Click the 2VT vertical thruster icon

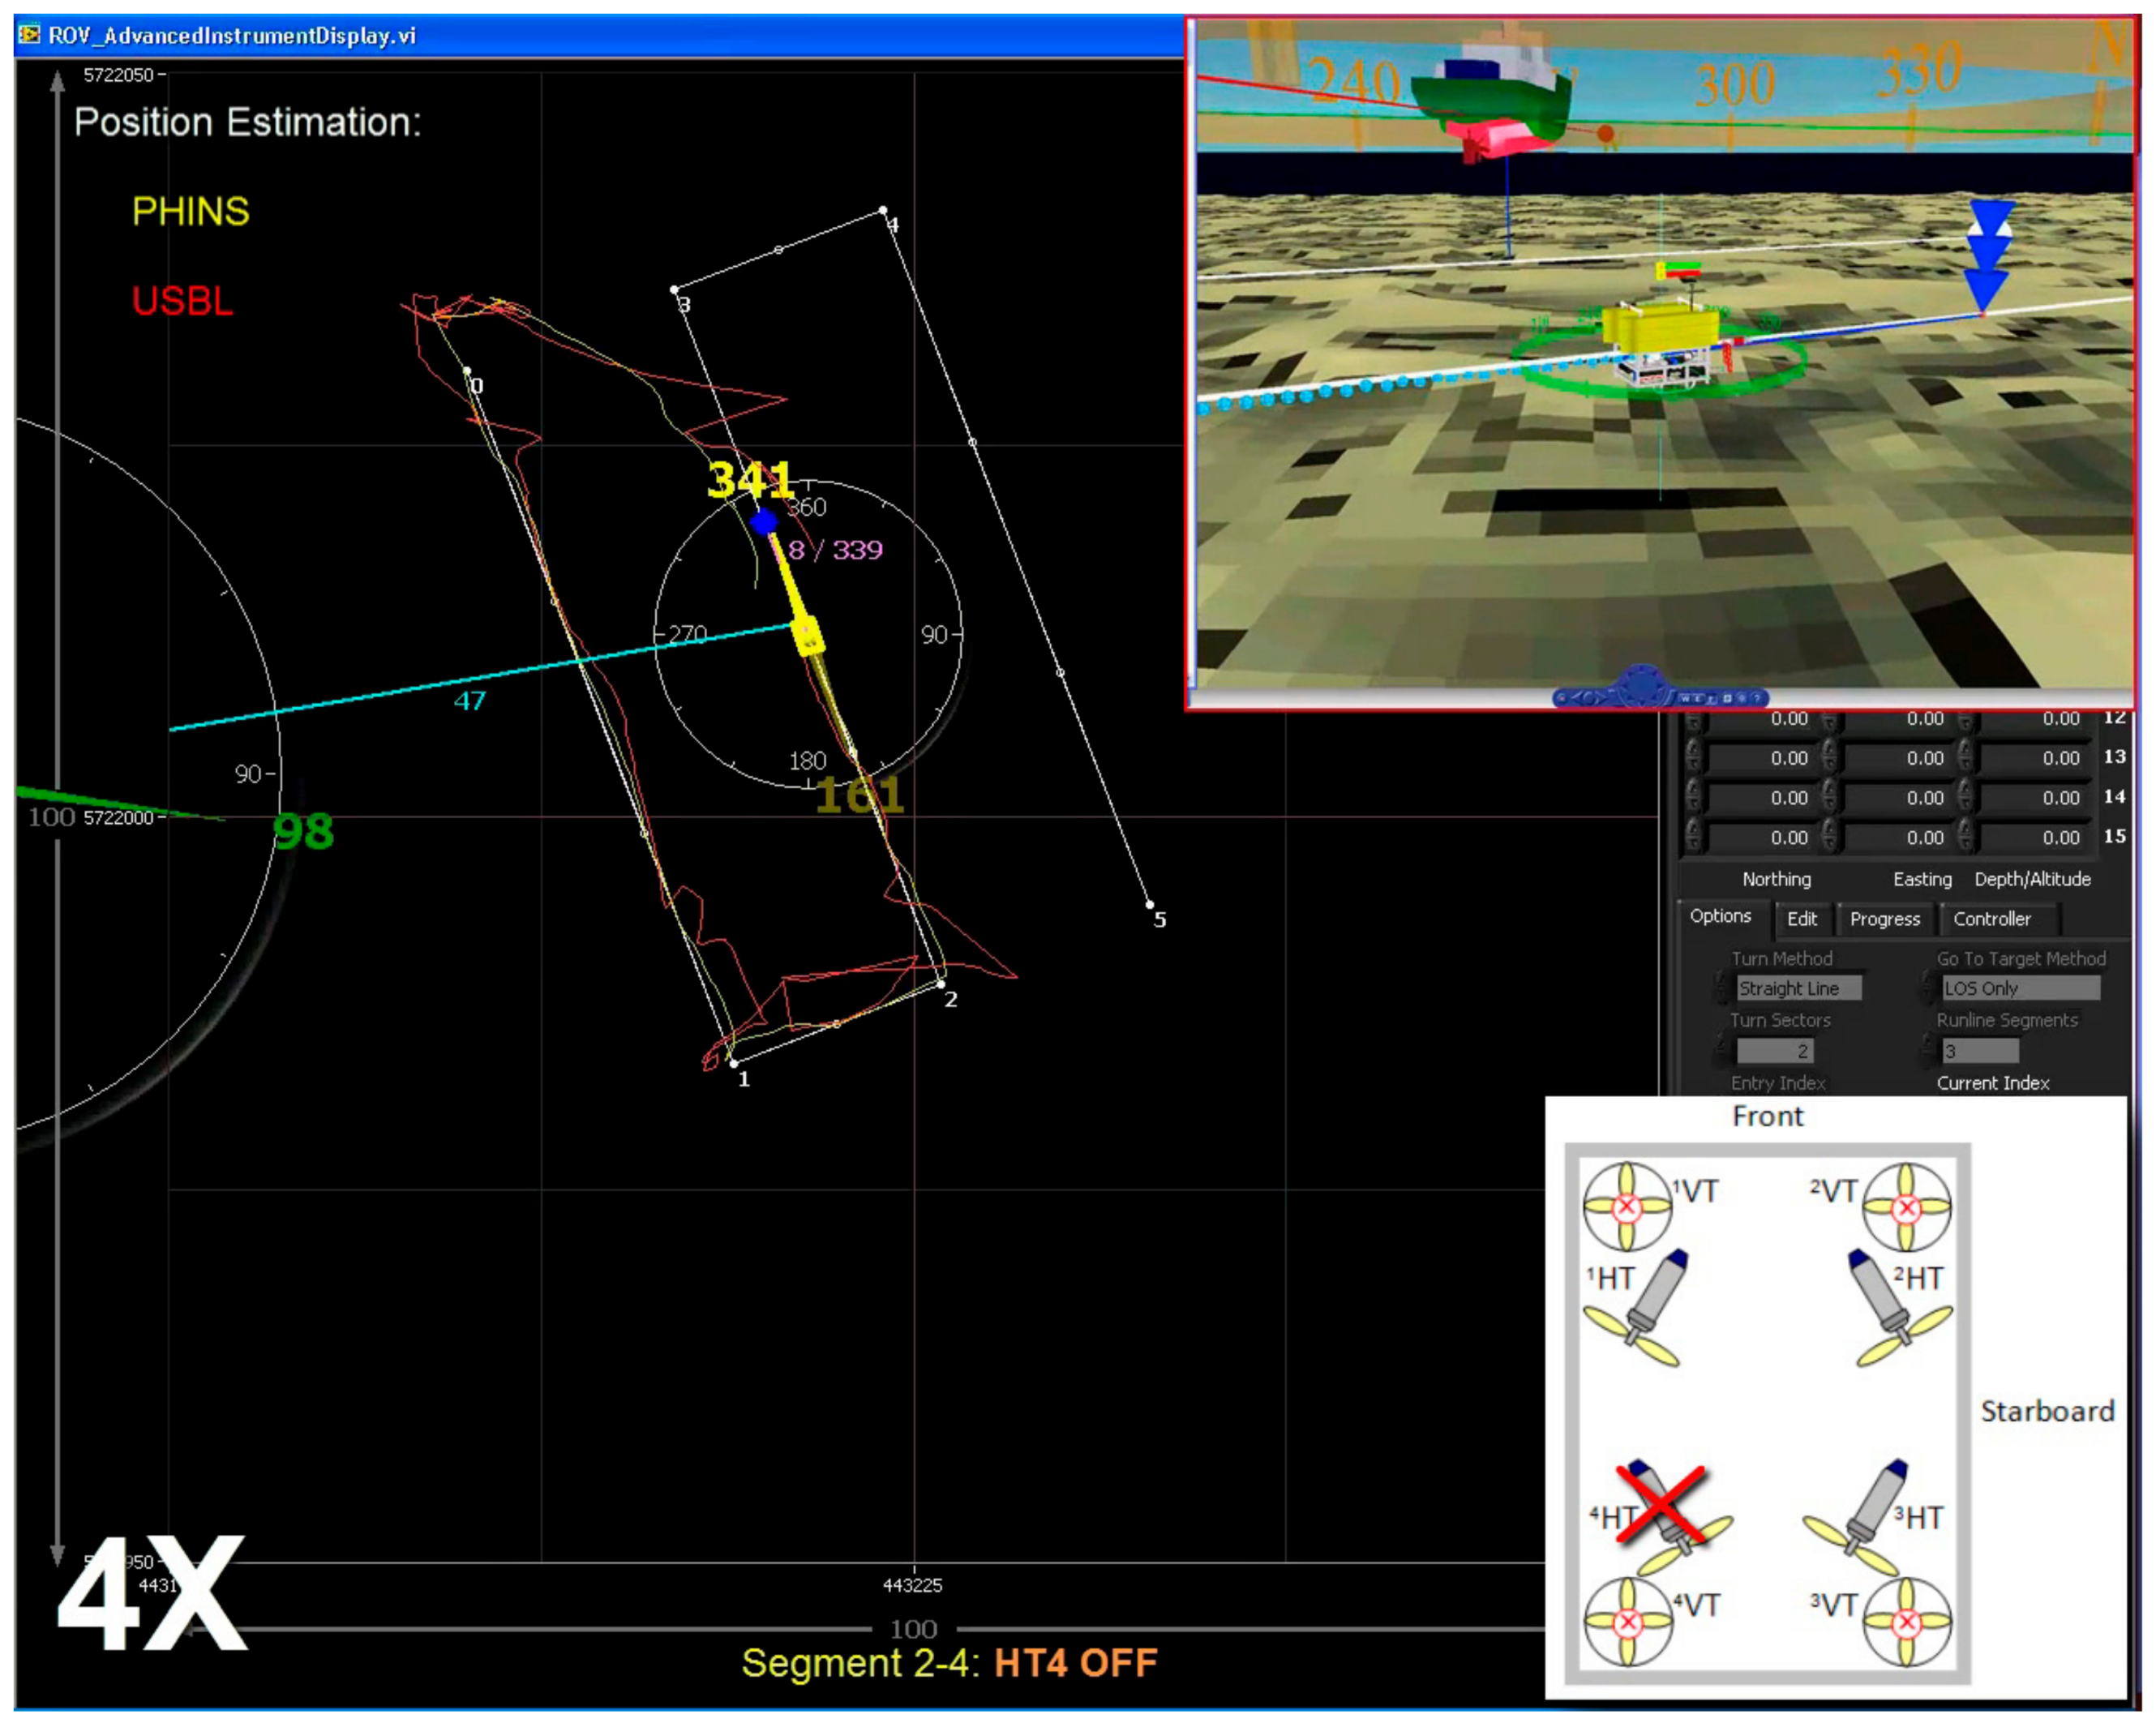pyautogui.click(x=1906, y=1207)
